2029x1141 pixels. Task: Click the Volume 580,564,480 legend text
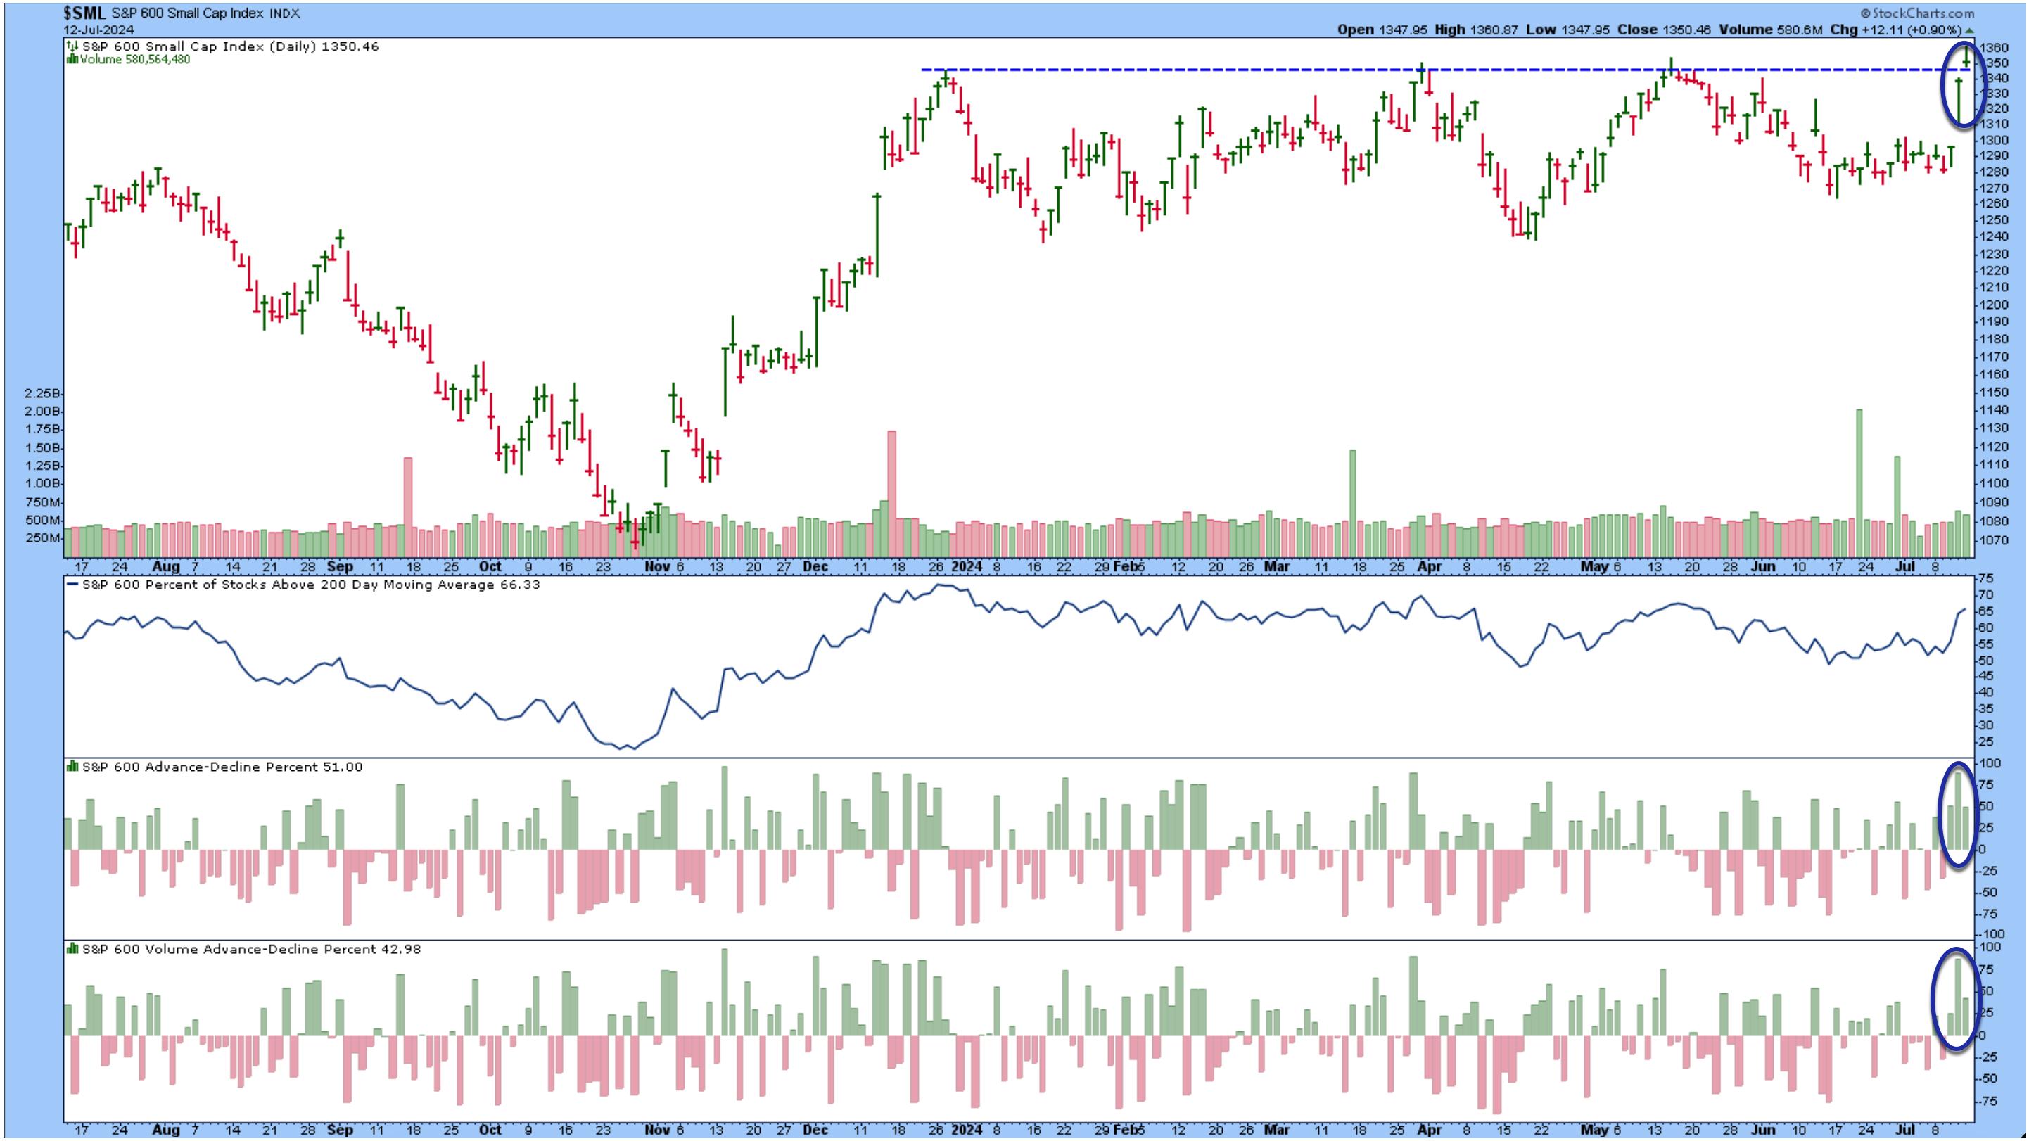[x=134, y=59]
